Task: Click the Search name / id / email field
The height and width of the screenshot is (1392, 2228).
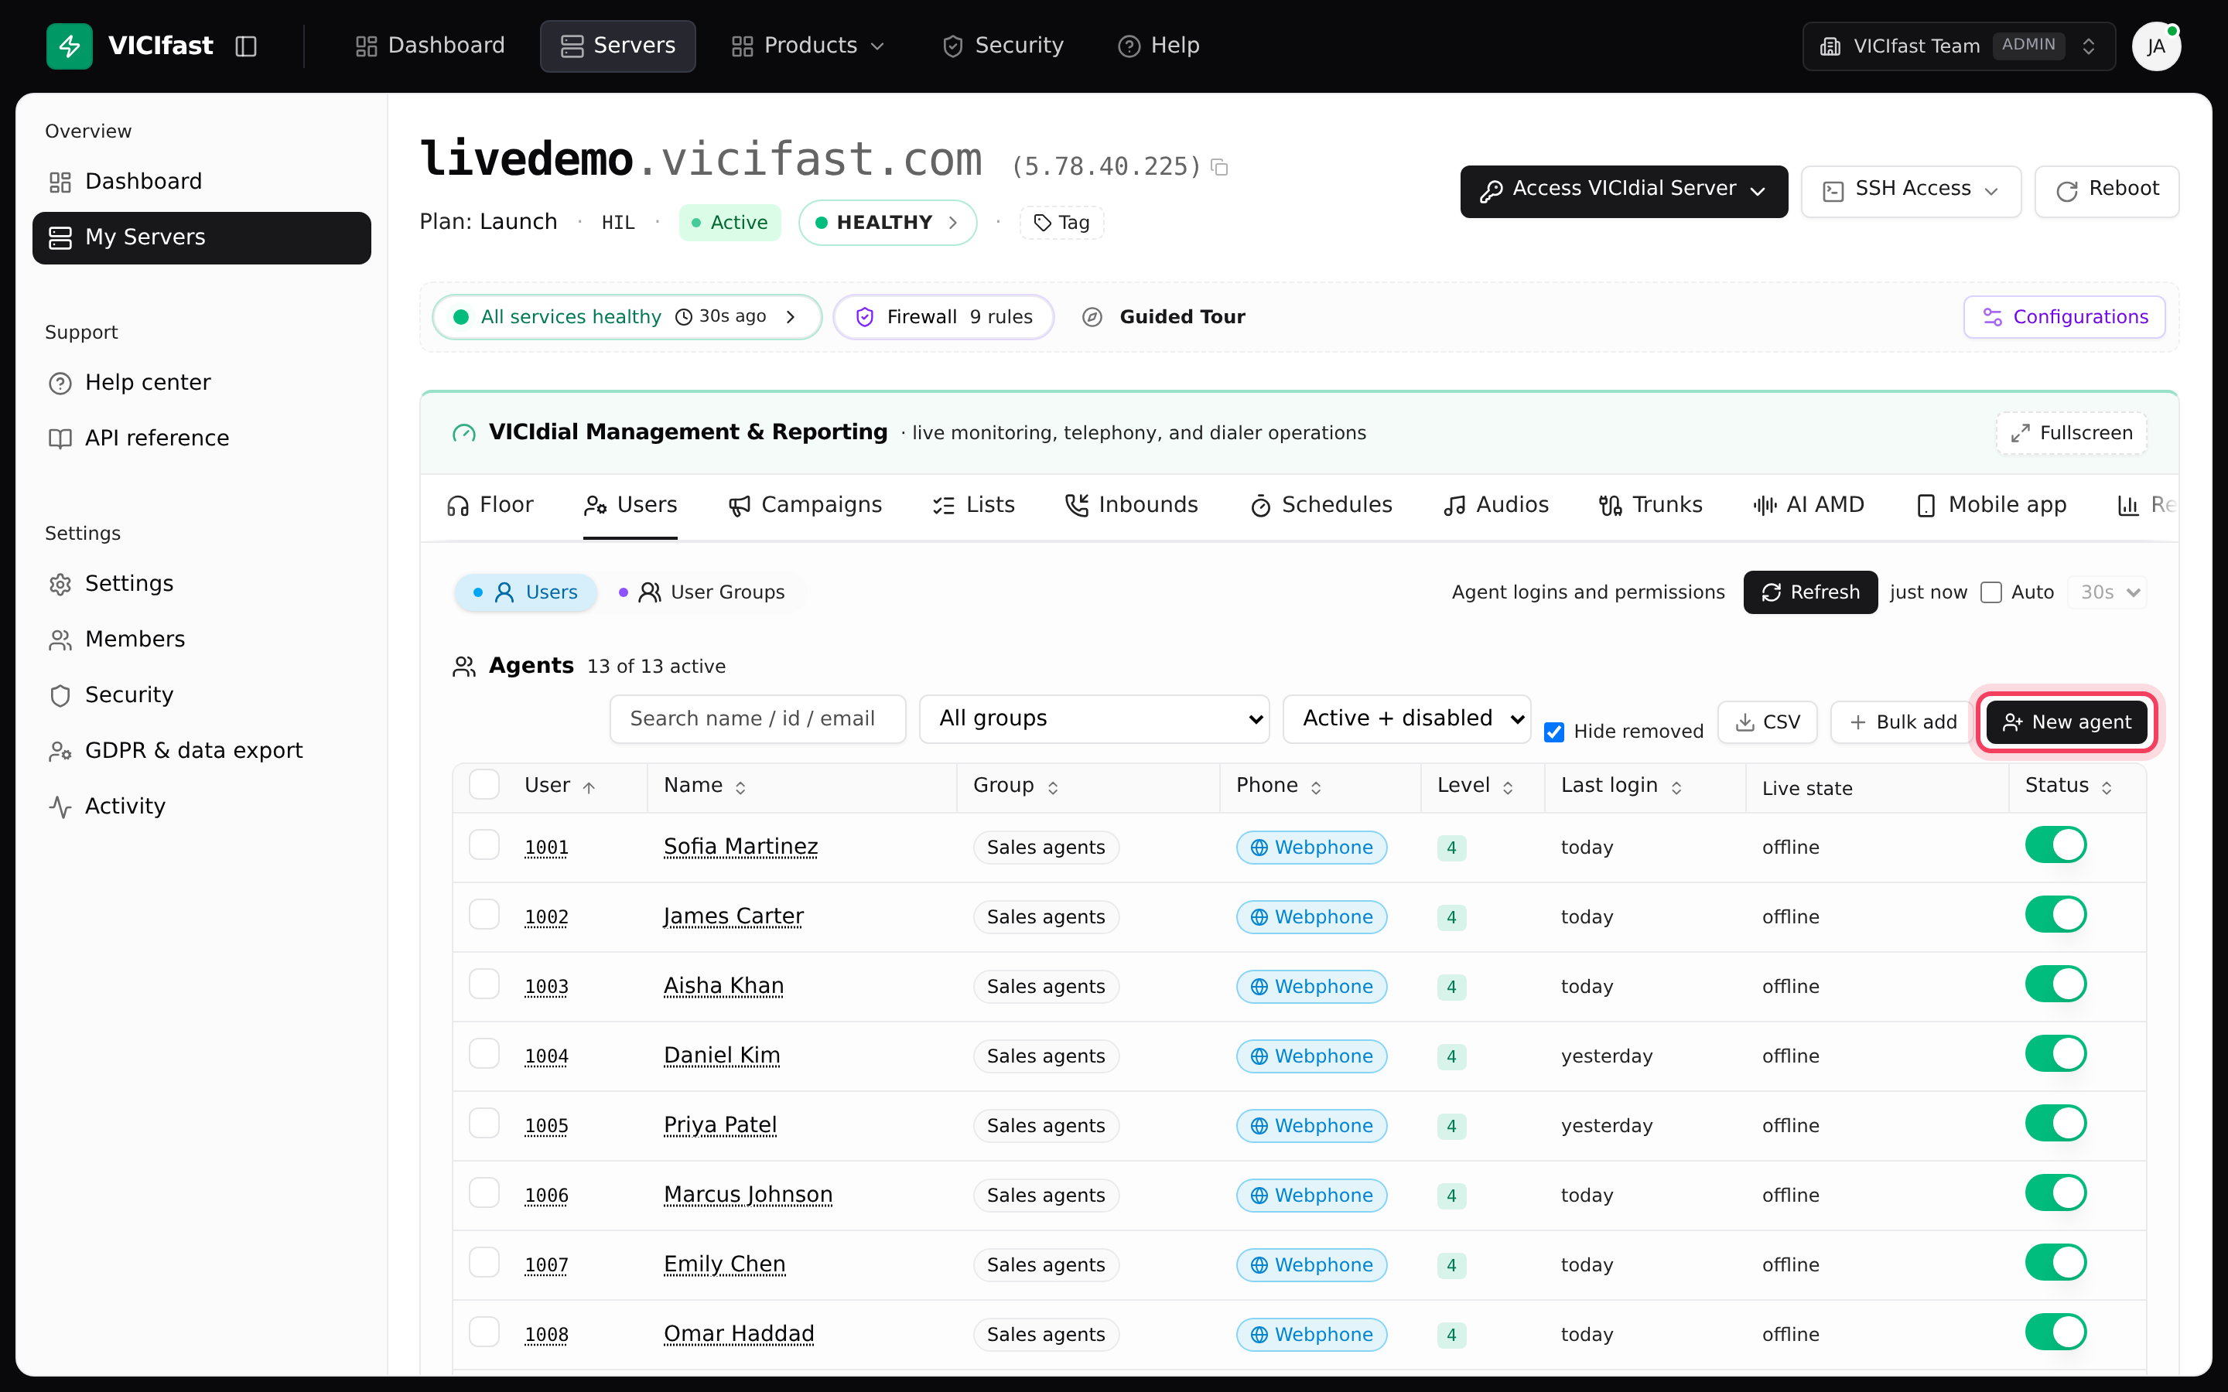Action: click(757, 718)
